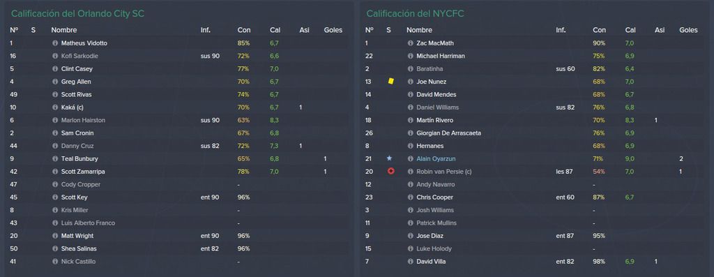Click Orlando City Nº column header

point(14,30)
